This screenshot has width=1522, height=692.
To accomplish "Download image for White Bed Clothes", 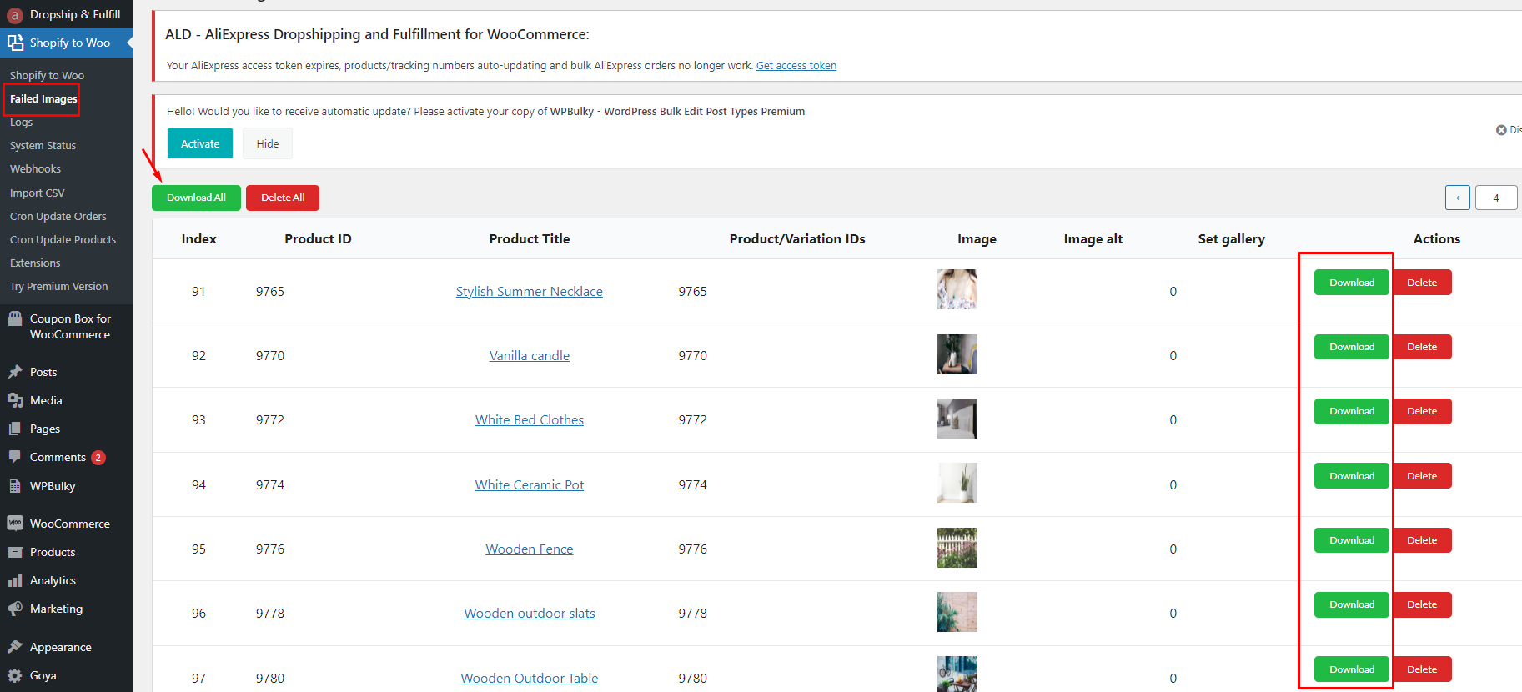I will 1352,411.
